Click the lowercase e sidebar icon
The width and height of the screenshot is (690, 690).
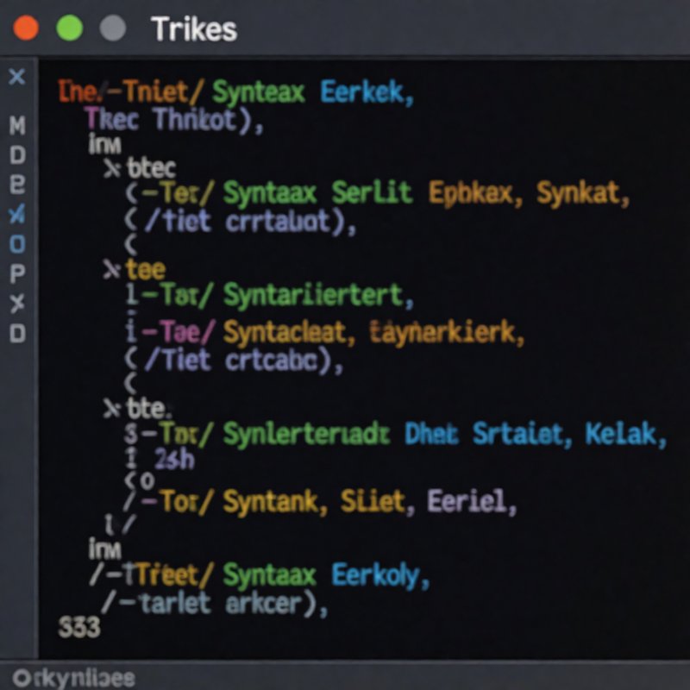(17, 185)
